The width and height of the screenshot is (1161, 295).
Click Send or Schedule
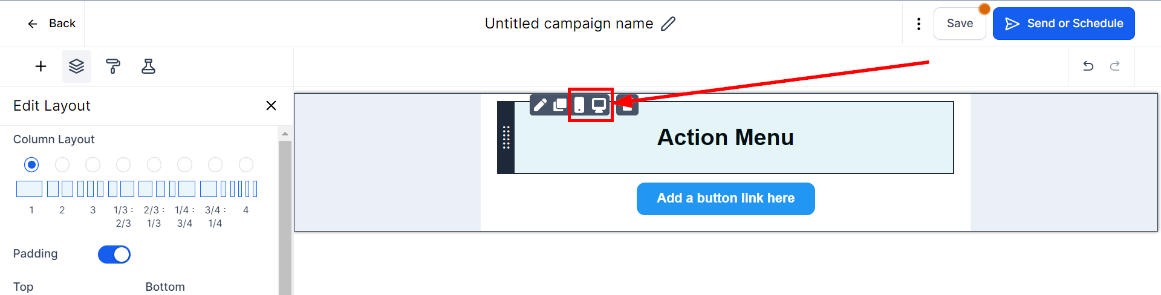tap(1064, 24)
